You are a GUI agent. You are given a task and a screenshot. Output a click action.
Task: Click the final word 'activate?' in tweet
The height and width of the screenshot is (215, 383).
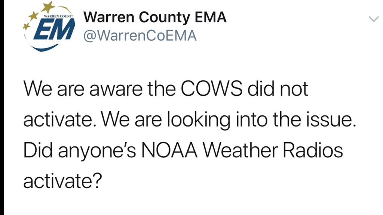(x=62, y=181)
